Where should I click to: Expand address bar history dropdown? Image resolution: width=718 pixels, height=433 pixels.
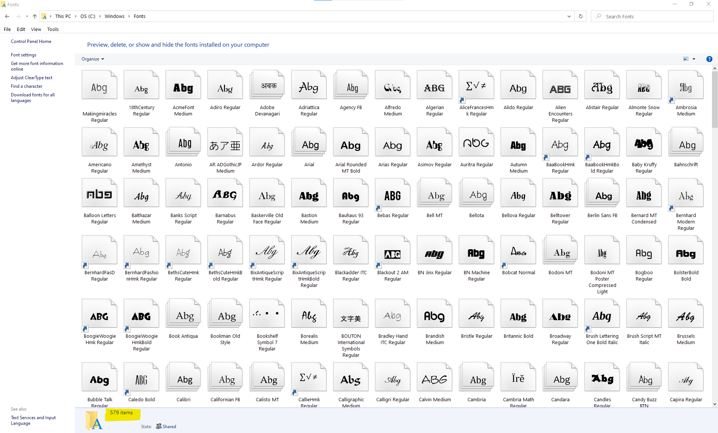tap(569, 16)
